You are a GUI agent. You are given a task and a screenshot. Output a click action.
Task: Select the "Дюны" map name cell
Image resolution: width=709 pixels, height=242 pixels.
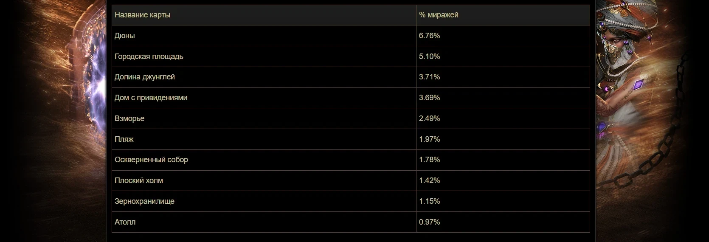click(x=125, y=36)
